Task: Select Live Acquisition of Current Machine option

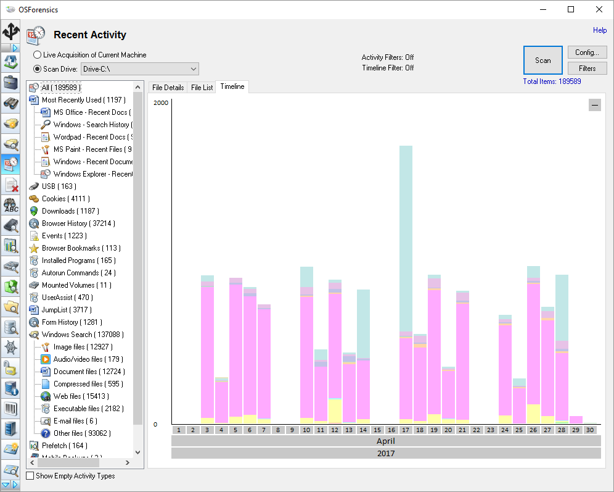Action: click(90, 55)
